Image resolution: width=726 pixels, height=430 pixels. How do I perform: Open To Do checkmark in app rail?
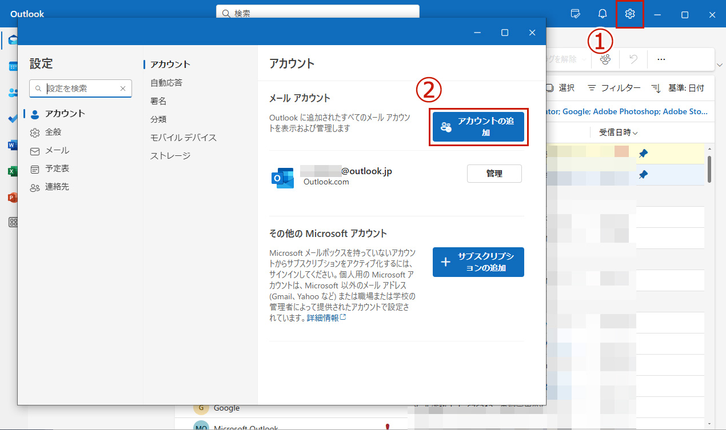pos(13,119)
